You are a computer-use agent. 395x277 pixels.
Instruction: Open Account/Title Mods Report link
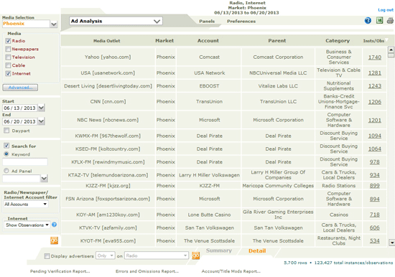(x=231, y=271)
